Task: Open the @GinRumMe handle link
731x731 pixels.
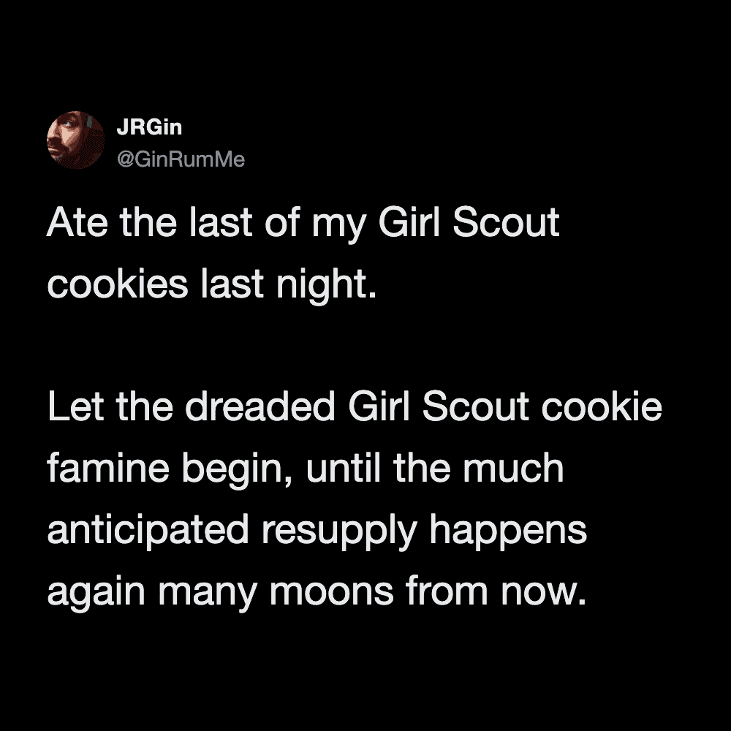Action: click(x=181, y=158)
